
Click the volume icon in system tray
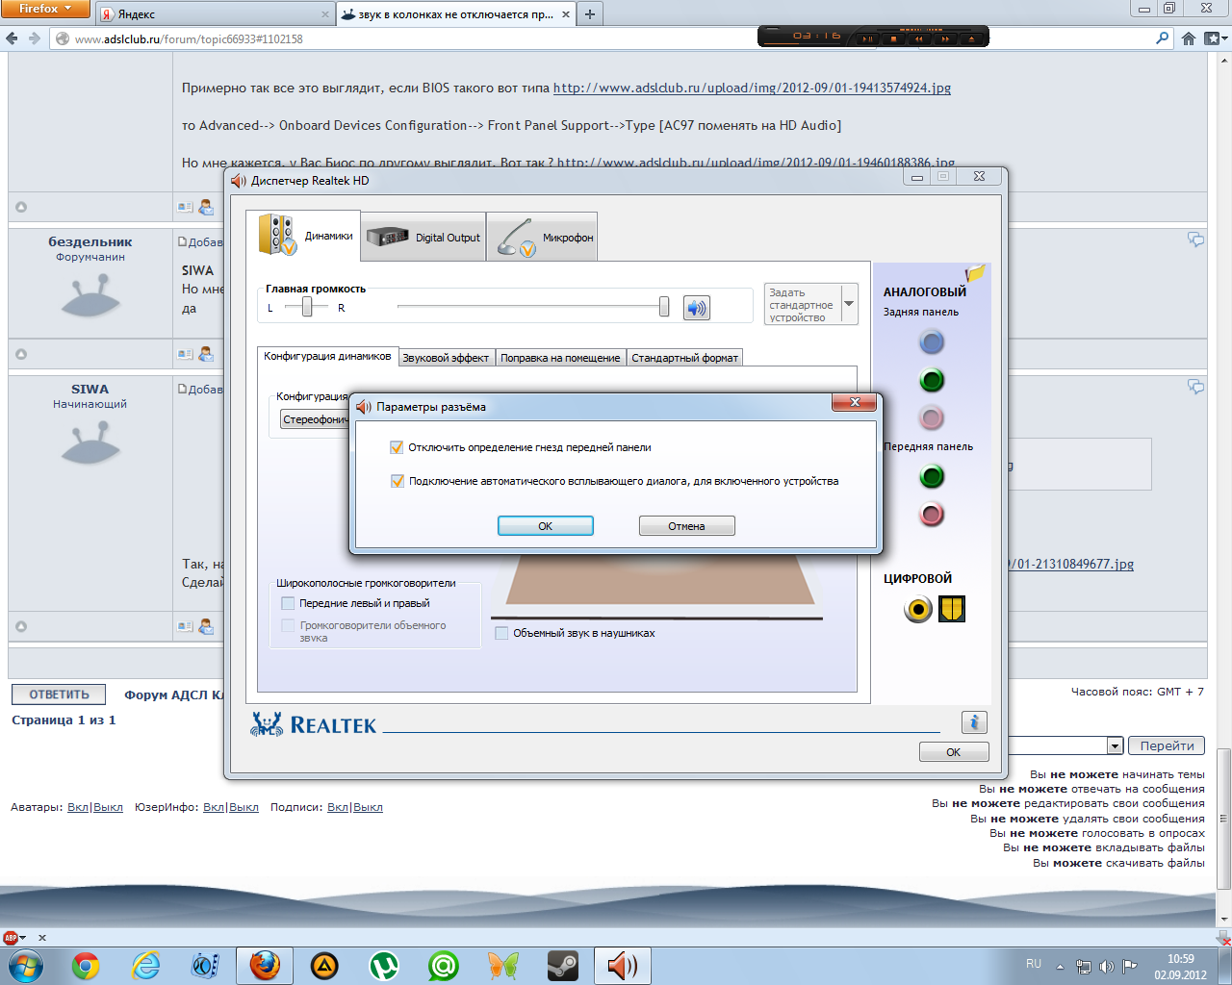click(1107, 967)
